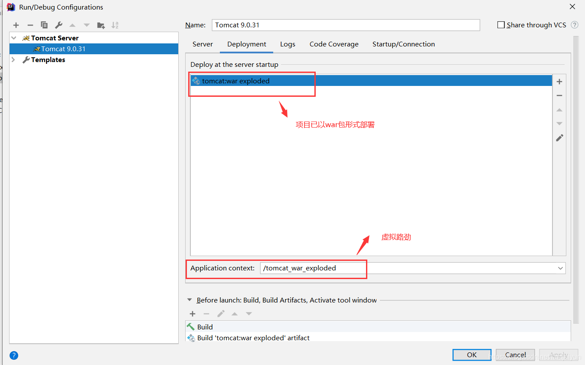Image resolution: width=585 pixels, height=365 pixels.
Task: Click the Application context text field
Action: tap(408, 268)
